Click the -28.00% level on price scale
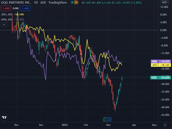The image size is (172, 129). [165, 84]
